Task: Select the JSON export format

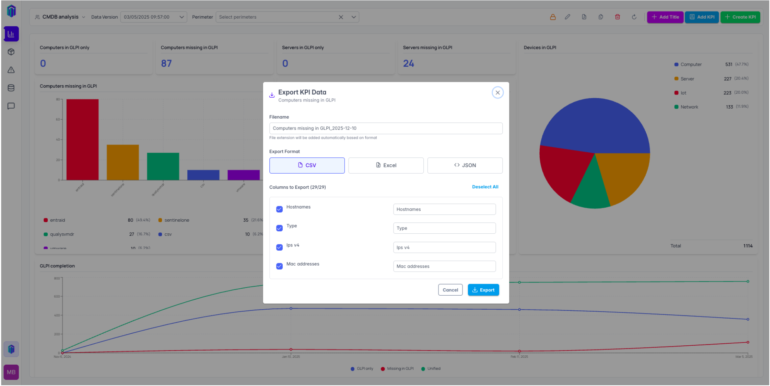Action: click(464, 165)
